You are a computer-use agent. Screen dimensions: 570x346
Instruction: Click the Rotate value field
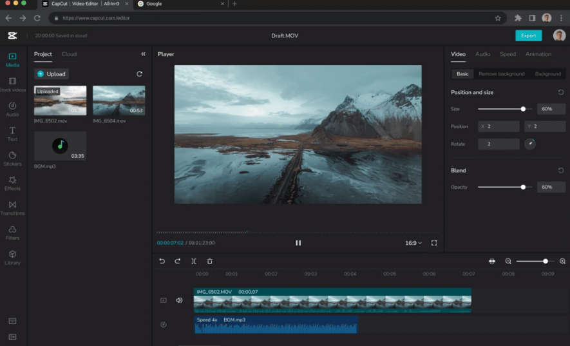499,144
